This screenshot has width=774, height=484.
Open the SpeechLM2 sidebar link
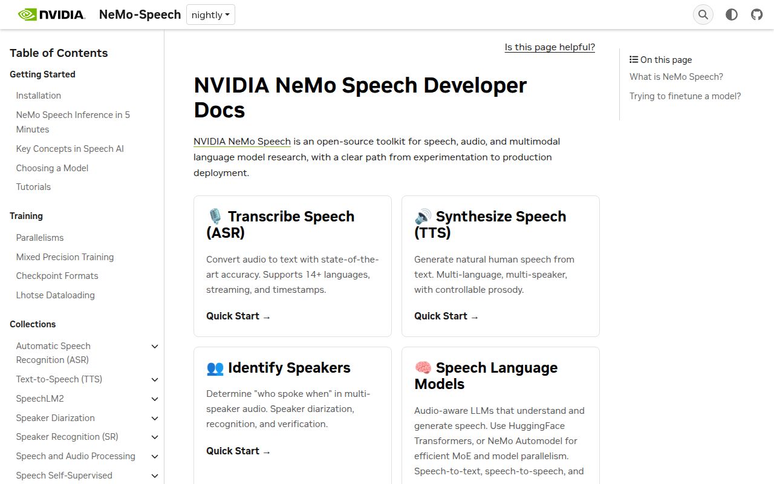[x=40, y=399]
